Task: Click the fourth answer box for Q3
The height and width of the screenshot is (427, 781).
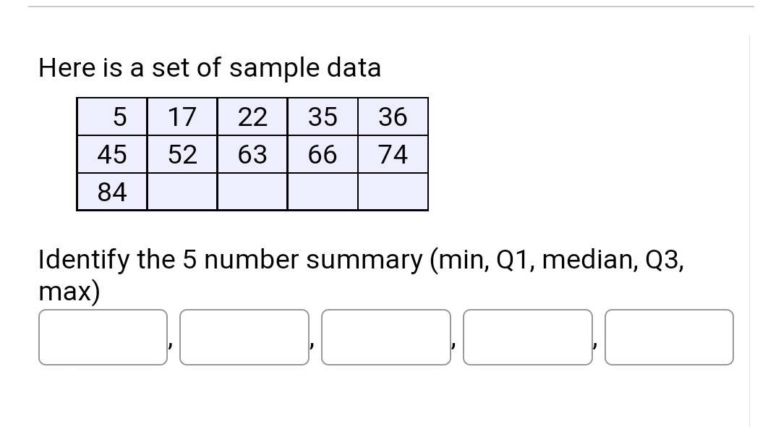Action: tap(528, 337)
